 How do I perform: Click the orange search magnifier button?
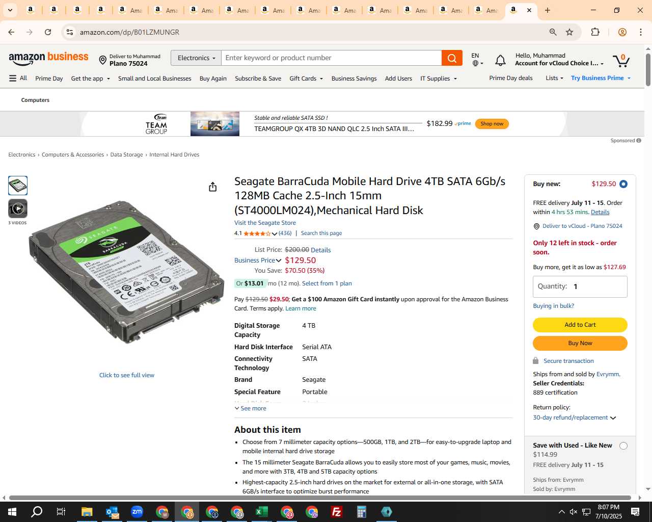(x=452, y=58)
